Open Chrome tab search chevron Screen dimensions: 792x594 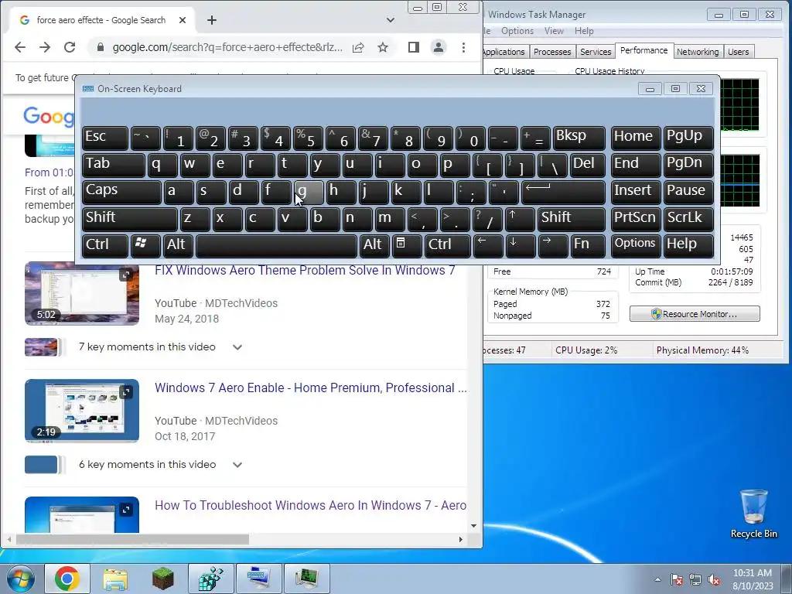click(x=390, y=20)
